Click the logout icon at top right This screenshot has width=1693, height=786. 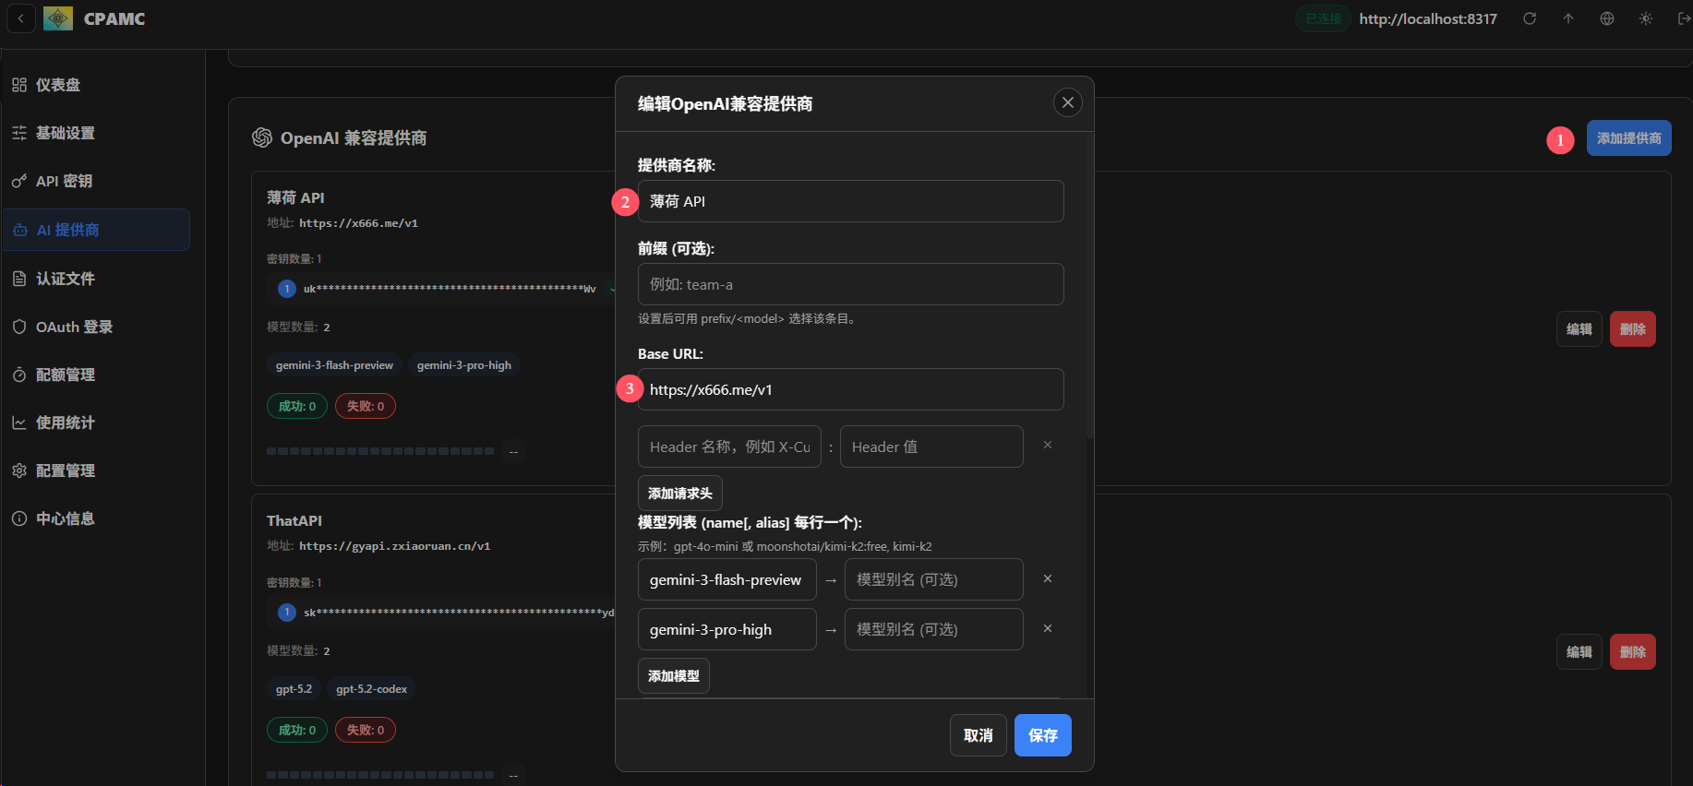(x=1684, y=18)
